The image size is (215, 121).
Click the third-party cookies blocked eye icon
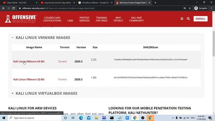pyautogui.click(x=185, y=8)
